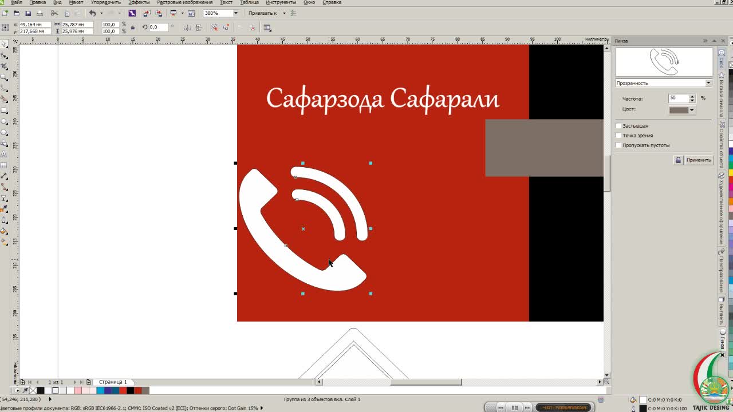
Task: Select the Freehand tool in toolbox
Action: [x=4, y=88]
